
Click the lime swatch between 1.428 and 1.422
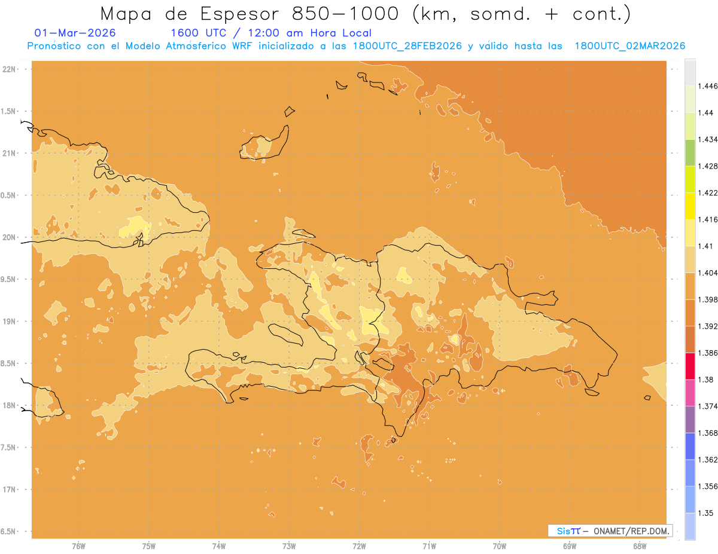point(690,179)
